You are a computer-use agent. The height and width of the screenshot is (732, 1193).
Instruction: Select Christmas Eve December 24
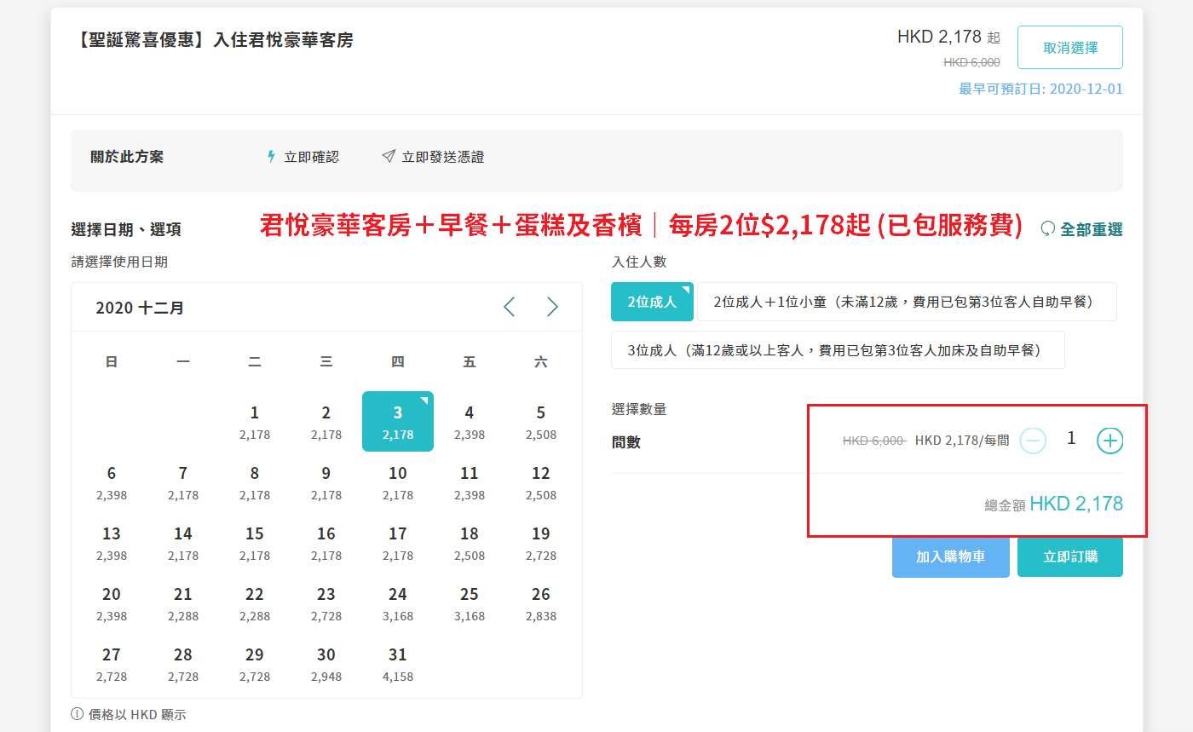[398, 603]
